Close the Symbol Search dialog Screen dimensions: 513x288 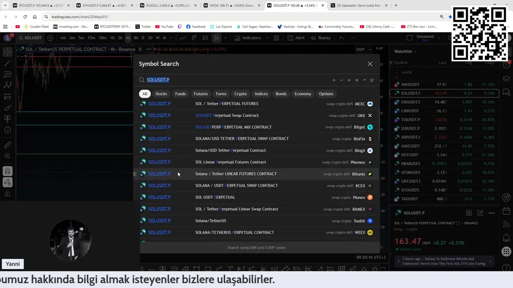pos(370,64)
